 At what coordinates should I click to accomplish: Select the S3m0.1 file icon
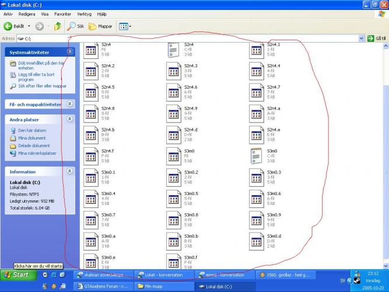91,178
